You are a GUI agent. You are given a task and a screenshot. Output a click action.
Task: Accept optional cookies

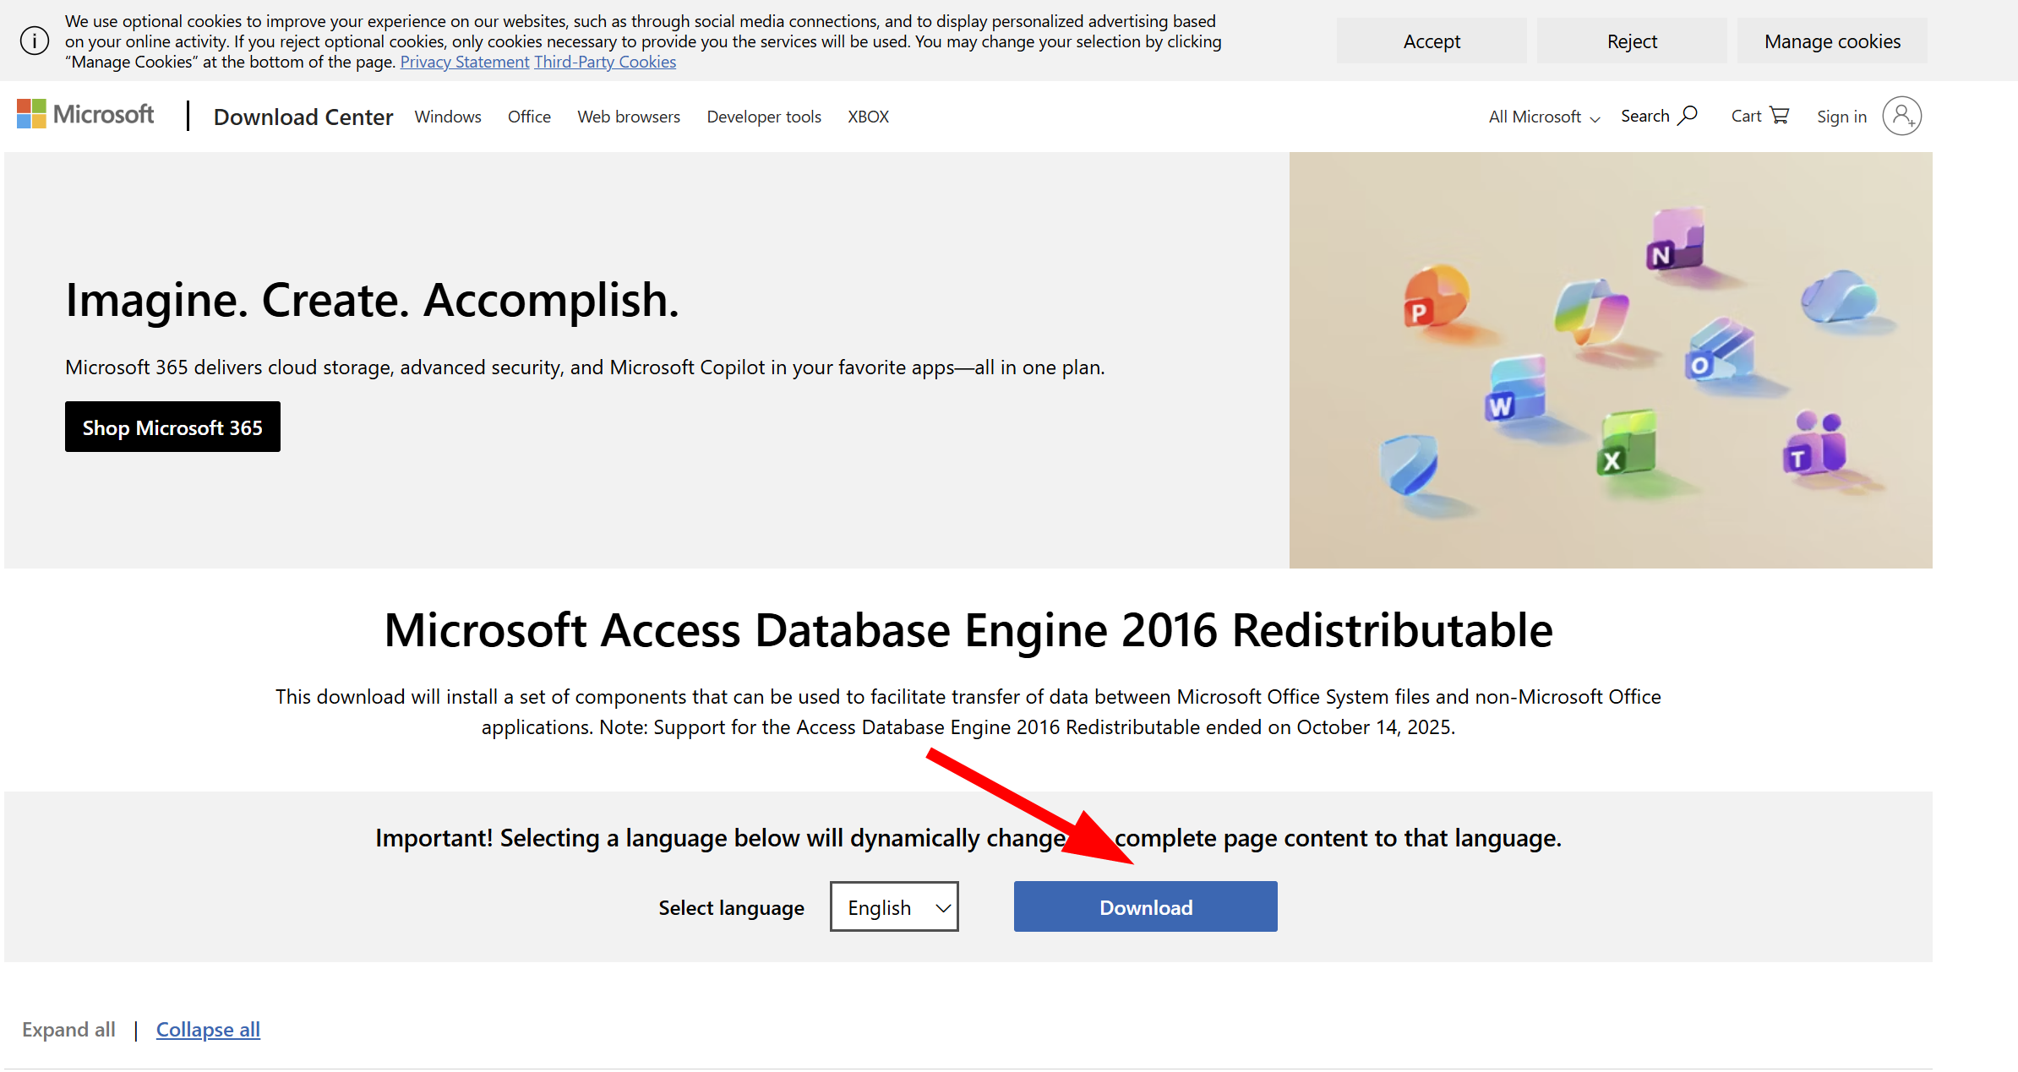tap(1432, 41)
